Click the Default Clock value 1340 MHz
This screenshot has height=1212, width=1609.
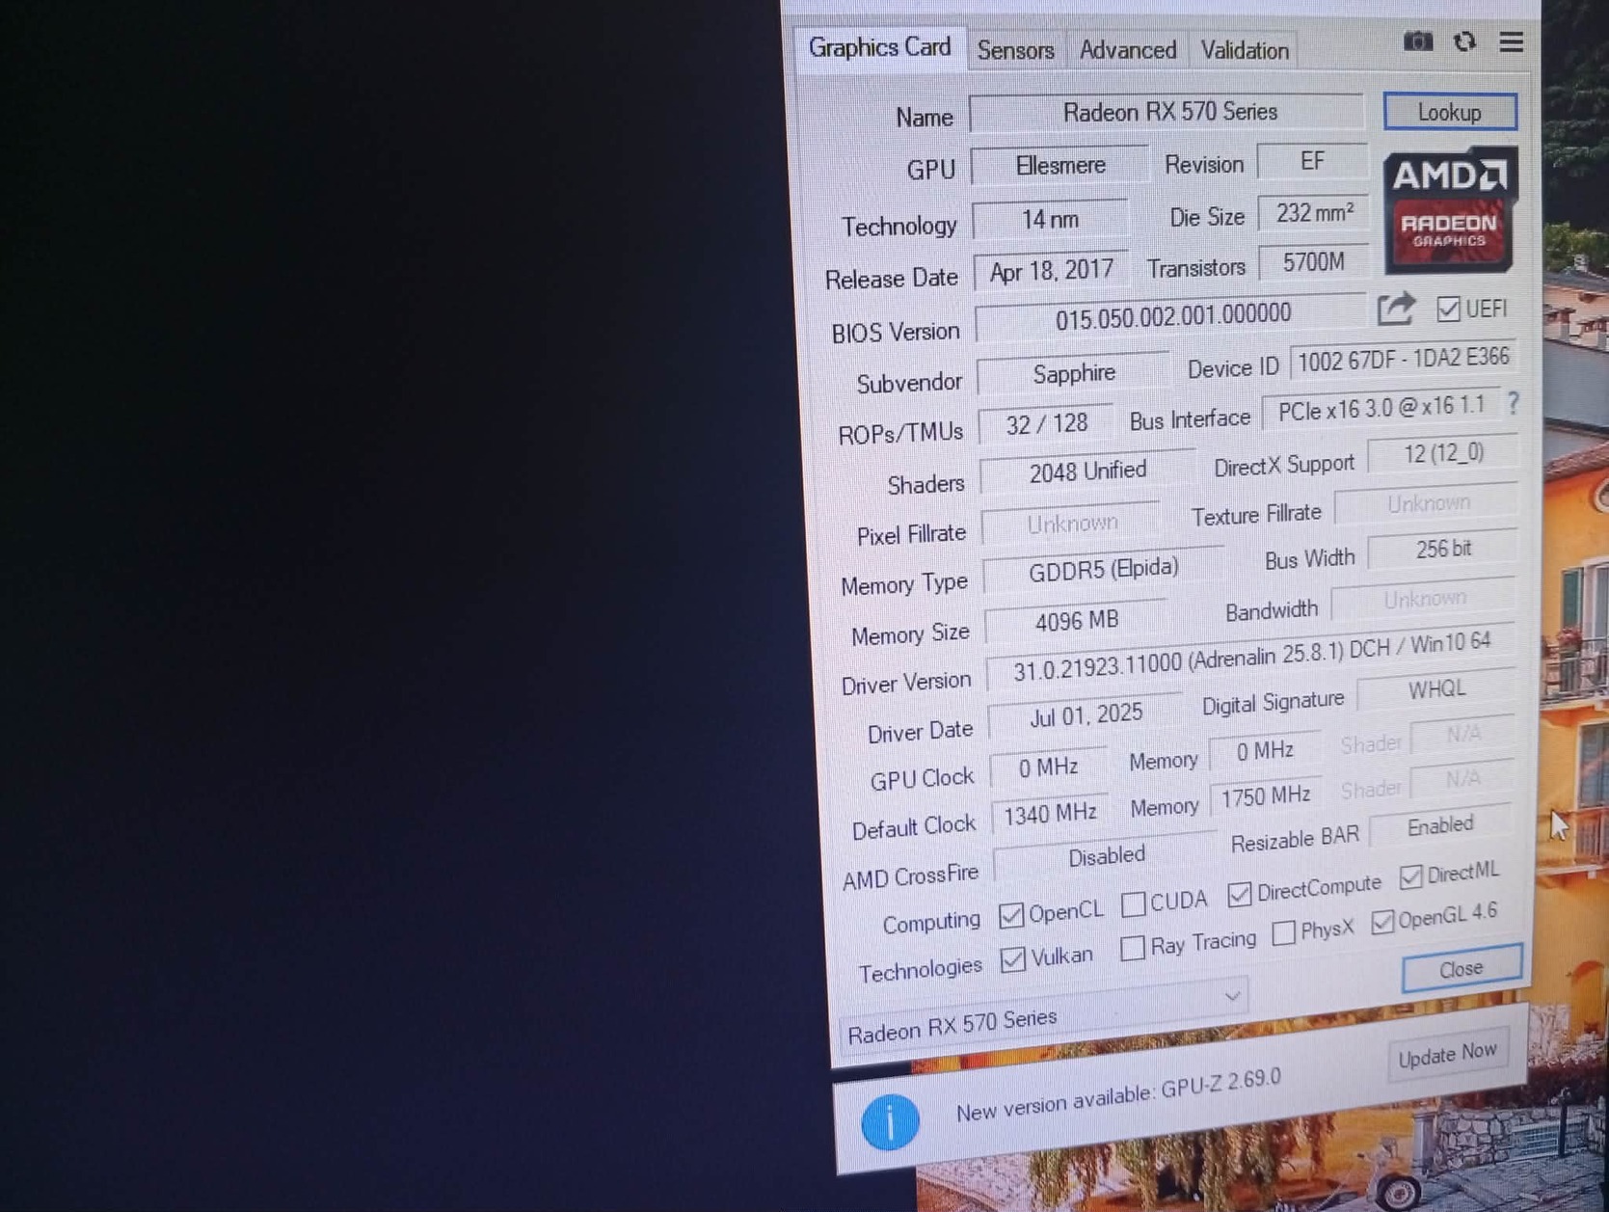point(1050,815)
